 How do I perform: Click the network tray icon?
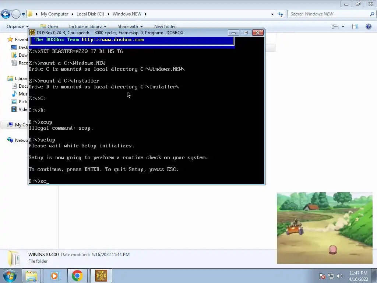click(331, 276)
